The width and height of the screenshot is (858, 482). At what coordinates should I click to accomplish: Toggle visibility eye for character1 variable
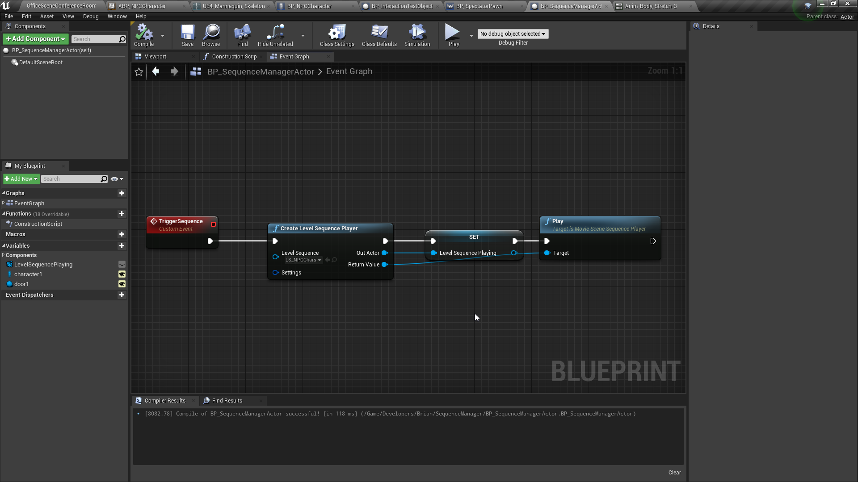coord(122,274)
